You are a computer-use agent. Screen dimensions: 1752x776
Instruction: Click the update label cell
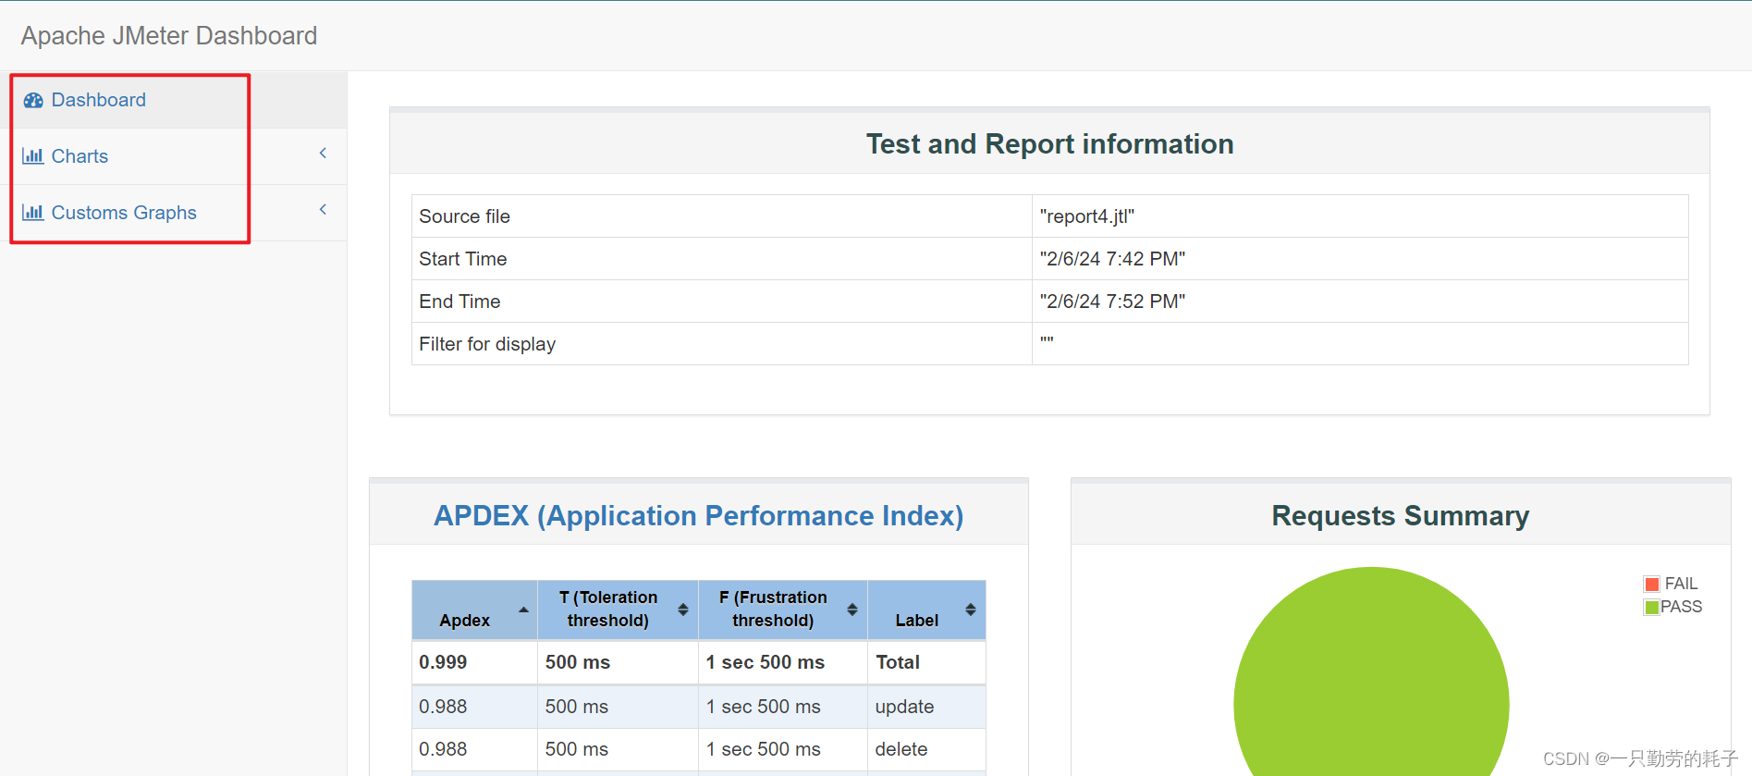tap(904, 707)
